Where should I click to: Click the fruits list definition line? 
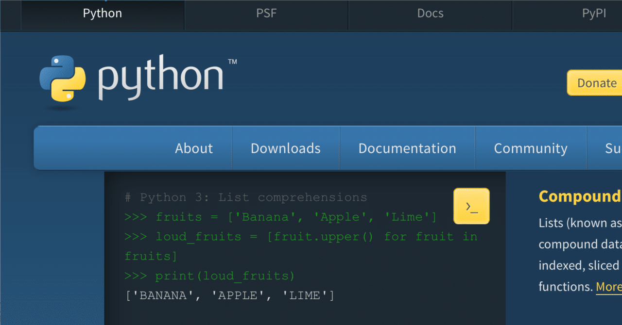click(x=280, y=217)
